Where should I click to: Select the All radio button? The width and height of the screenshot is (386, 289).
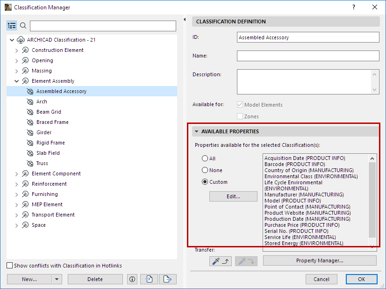205,159
